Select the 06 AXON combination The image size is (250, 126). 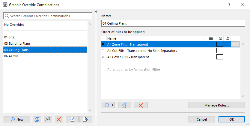click(11, 56)
